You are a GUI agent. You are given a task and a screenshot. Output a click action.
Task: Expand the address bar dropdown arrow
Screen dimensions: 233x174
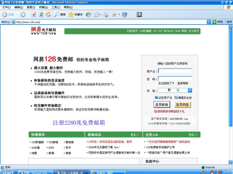209,22
